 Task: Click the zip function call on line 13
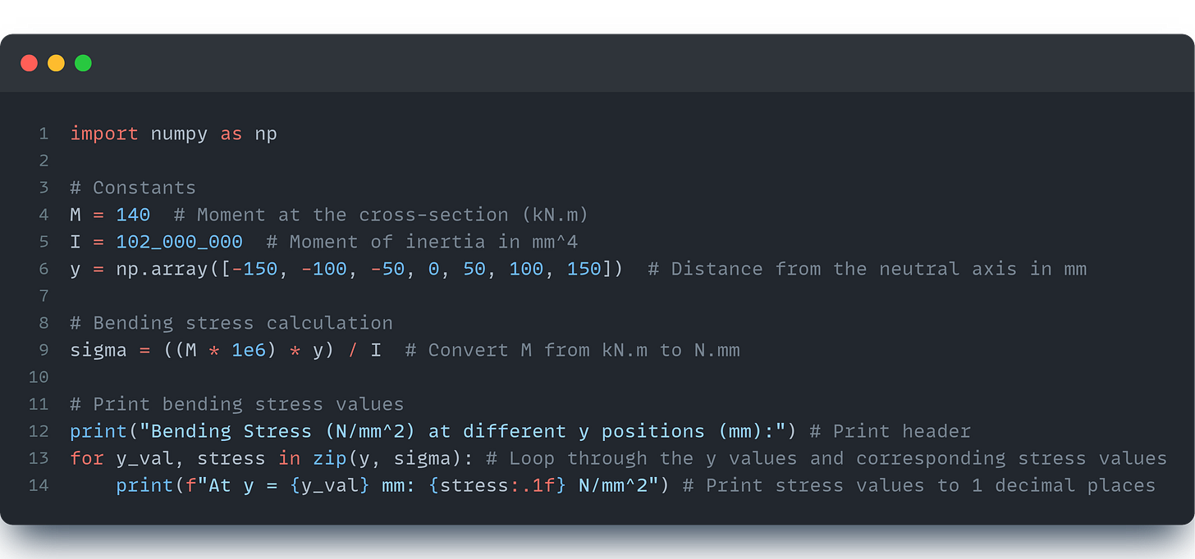tap(329, 457)
